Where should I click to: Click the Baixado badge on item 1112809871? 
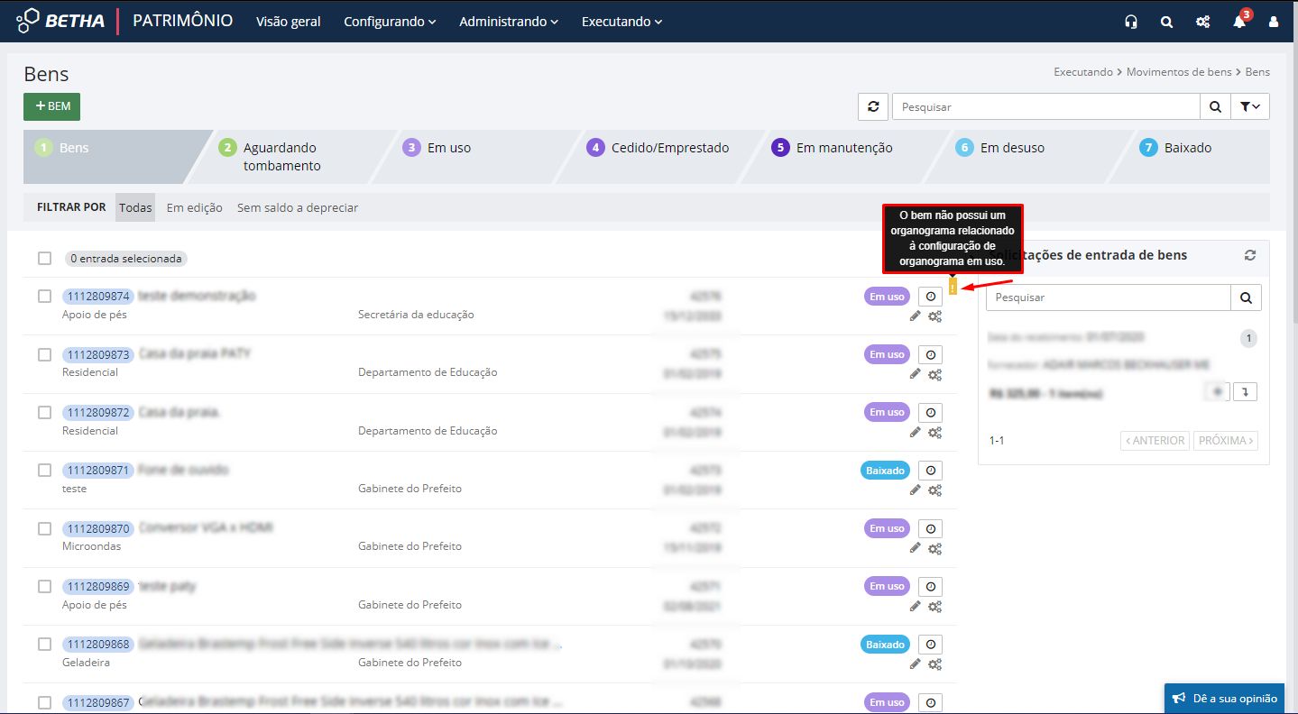click(885, 471)
